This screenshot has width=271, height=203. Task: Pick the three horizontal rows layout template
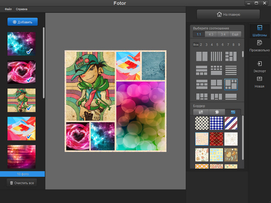click(231, 70)
